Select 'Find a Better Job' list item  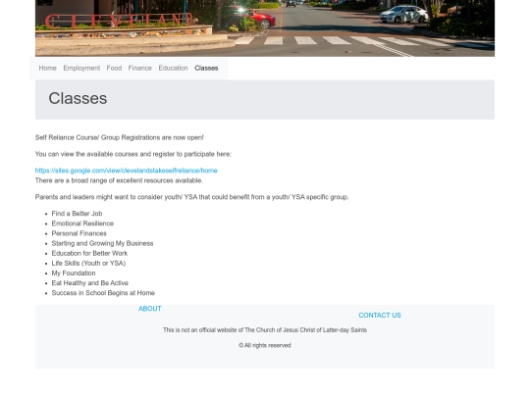(77, 214)
